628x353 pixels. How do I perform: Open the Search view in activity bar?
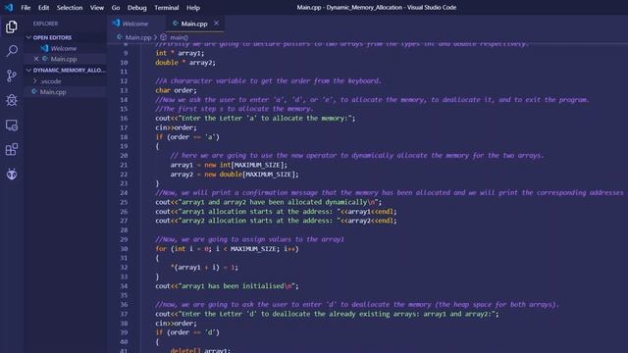point(12,51)
